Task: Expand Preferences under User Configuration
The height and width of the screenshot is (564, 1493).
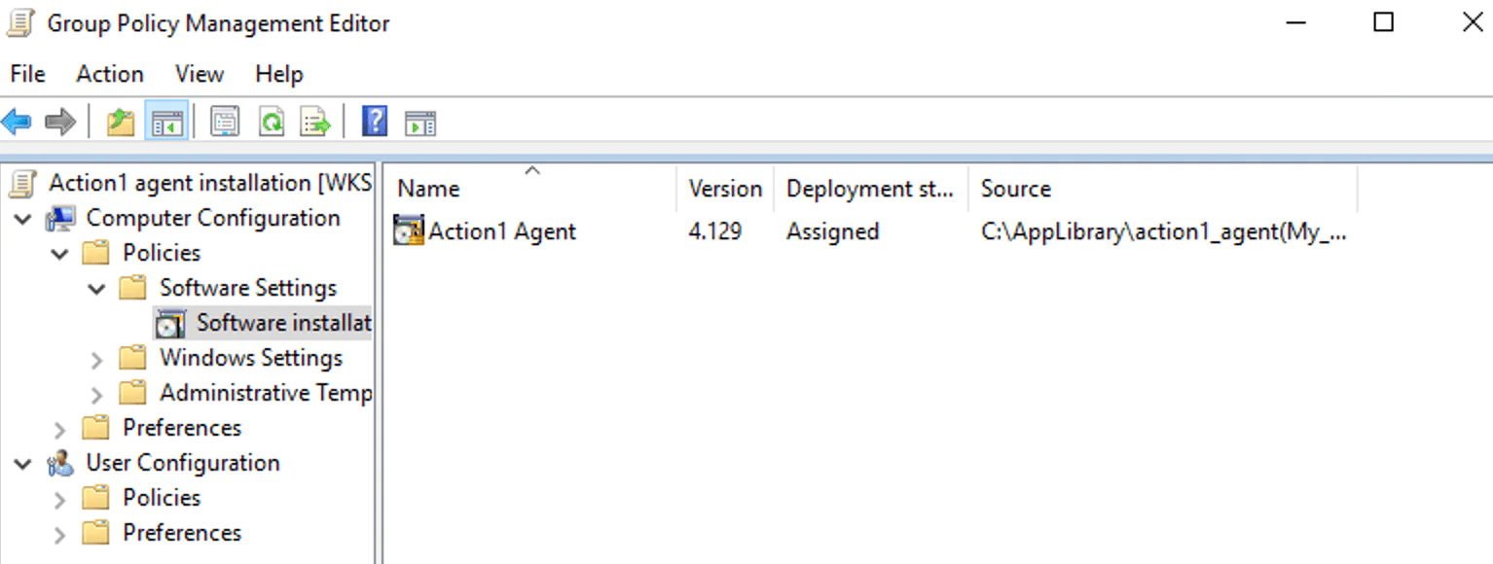Action: (x=60, y=535)
